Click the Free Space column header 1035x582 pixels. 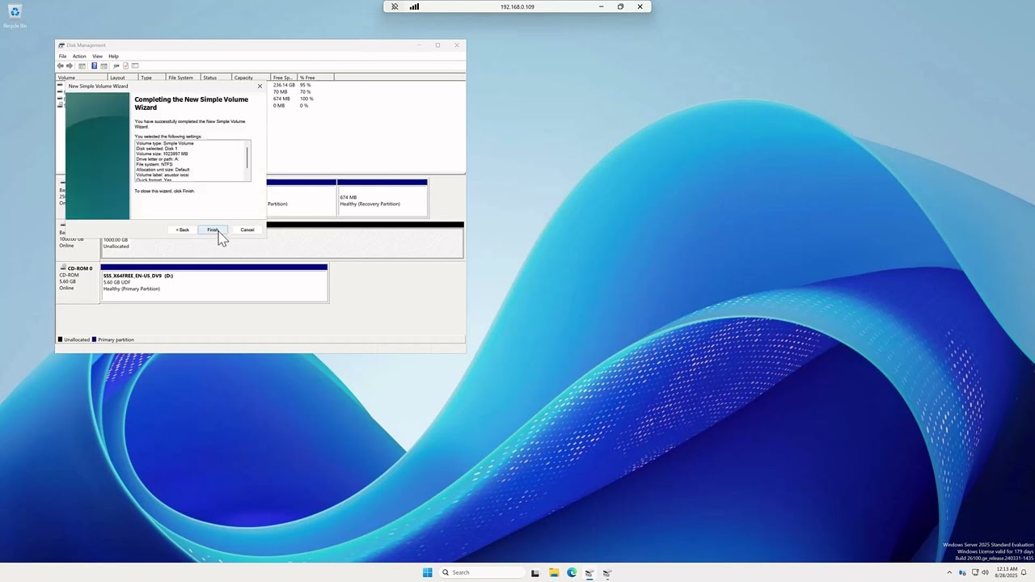coord(284,78)
